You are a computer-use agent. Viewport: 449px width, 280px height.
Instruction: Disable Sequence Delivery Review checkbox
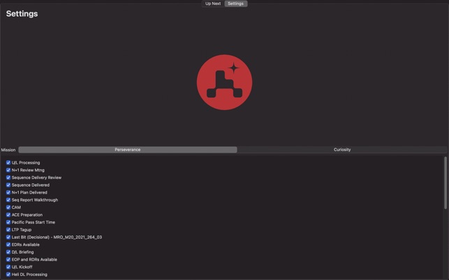point(8,178)
